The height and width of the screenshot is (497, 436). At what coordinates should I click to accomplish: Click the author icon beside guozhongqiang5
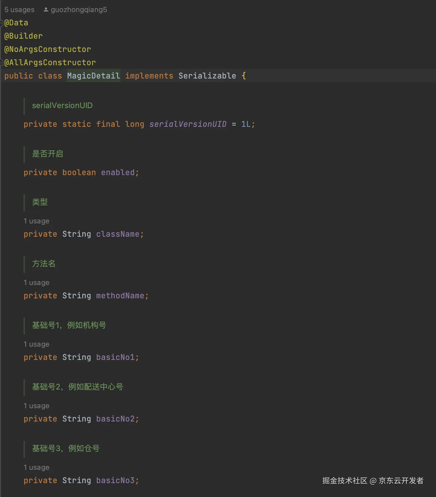coord(46,10)
